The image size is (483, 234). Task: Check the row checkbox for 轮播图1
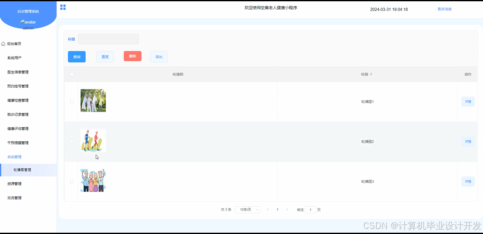[x=72, y=101]
